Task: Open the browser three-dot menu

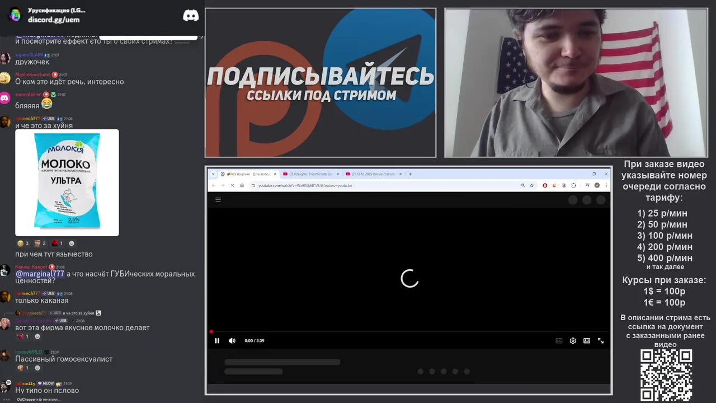Action: pos(606,185)
